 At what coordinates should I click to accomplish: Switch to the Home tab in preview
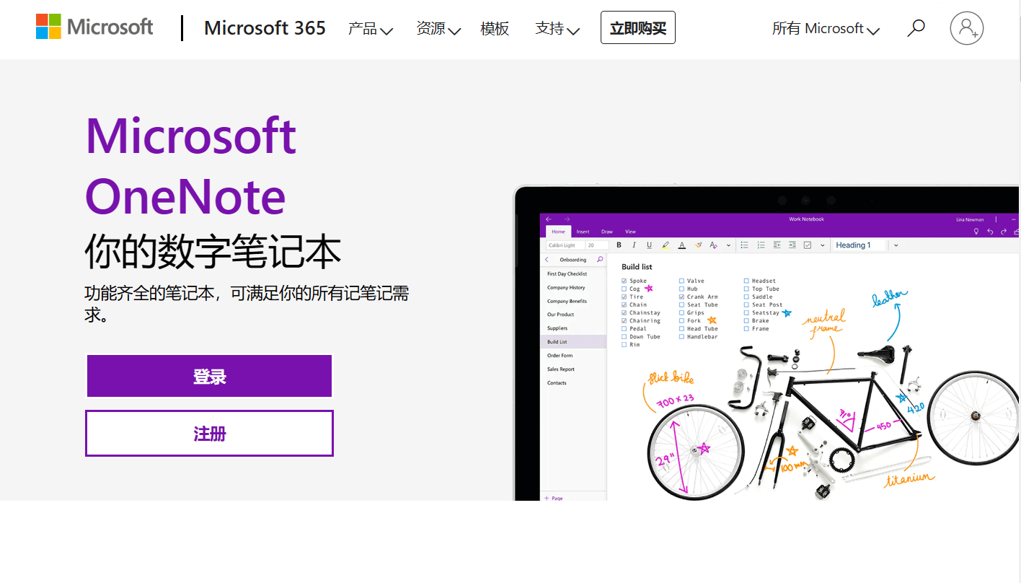pyautogui.click(x=558, y=232)
